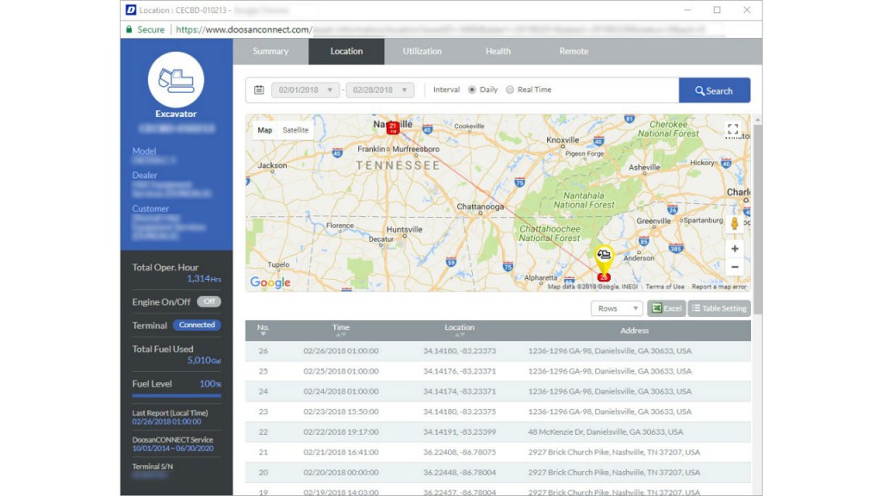Sort by the Time column
The width and height of the screenshot is (882, 496).
[340, 331]
